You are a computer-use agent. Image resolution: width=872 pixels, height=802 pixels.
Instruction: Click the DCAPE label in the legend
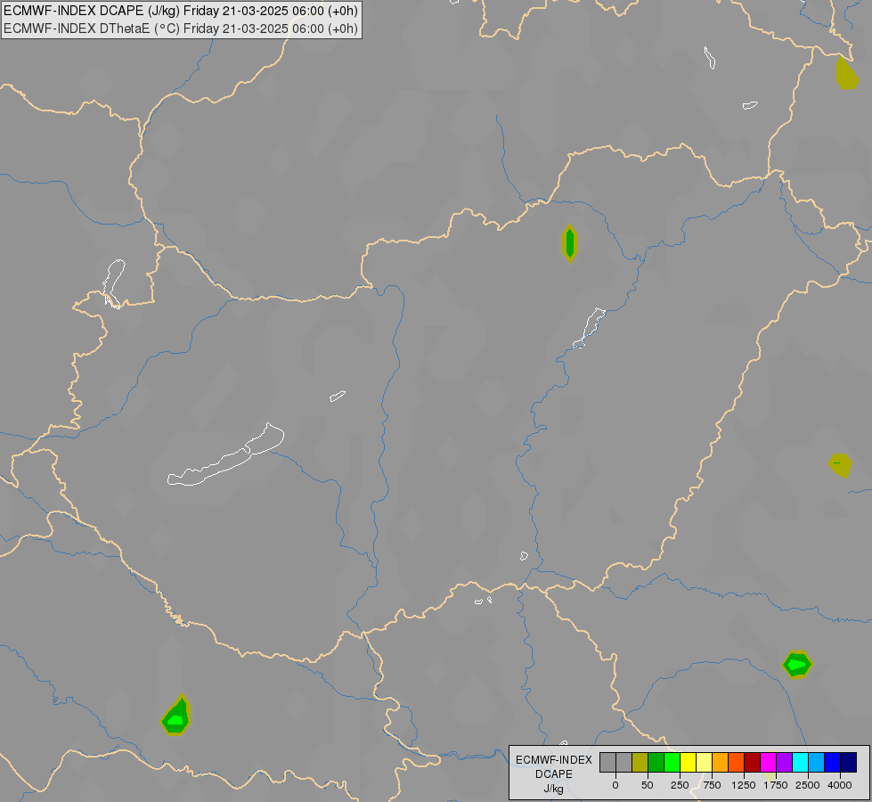tap(554, 774)
